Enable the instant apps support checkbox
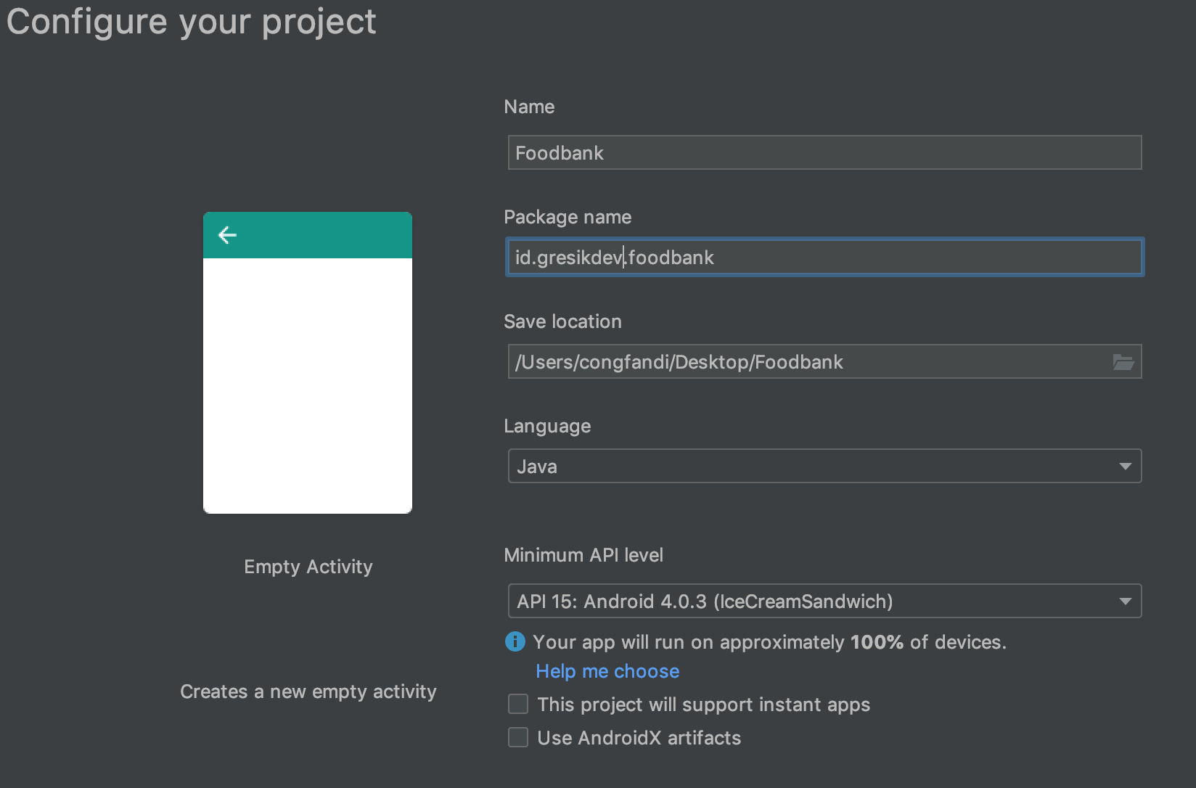 [518, 704]
